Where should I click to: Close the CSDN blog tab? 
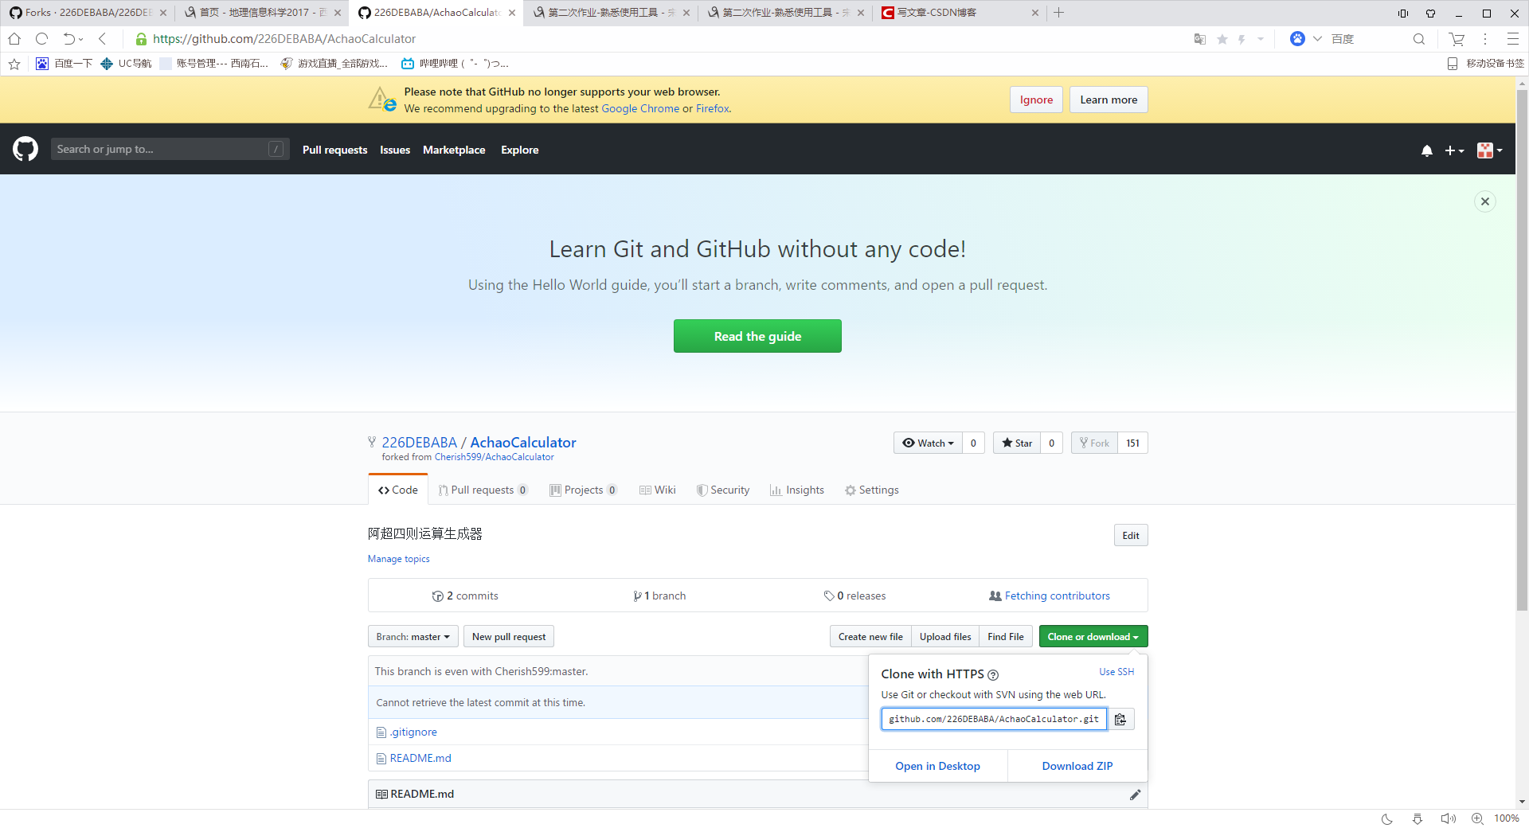click(x=1035, y=13)
